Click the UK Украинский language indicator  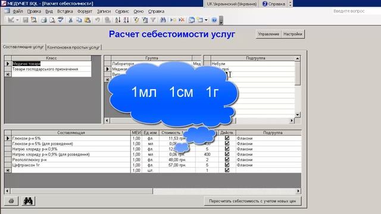tap(232, 4)
